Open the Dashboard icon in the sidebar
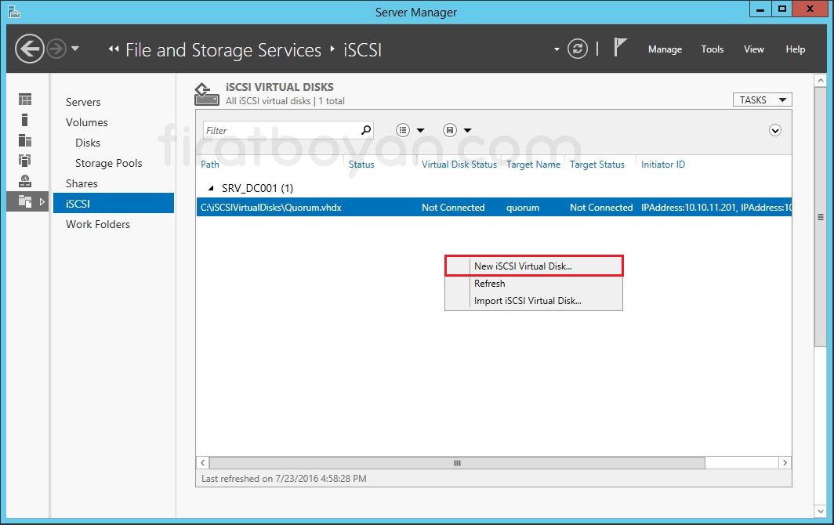Screen dimensions: 834x525 25,100
